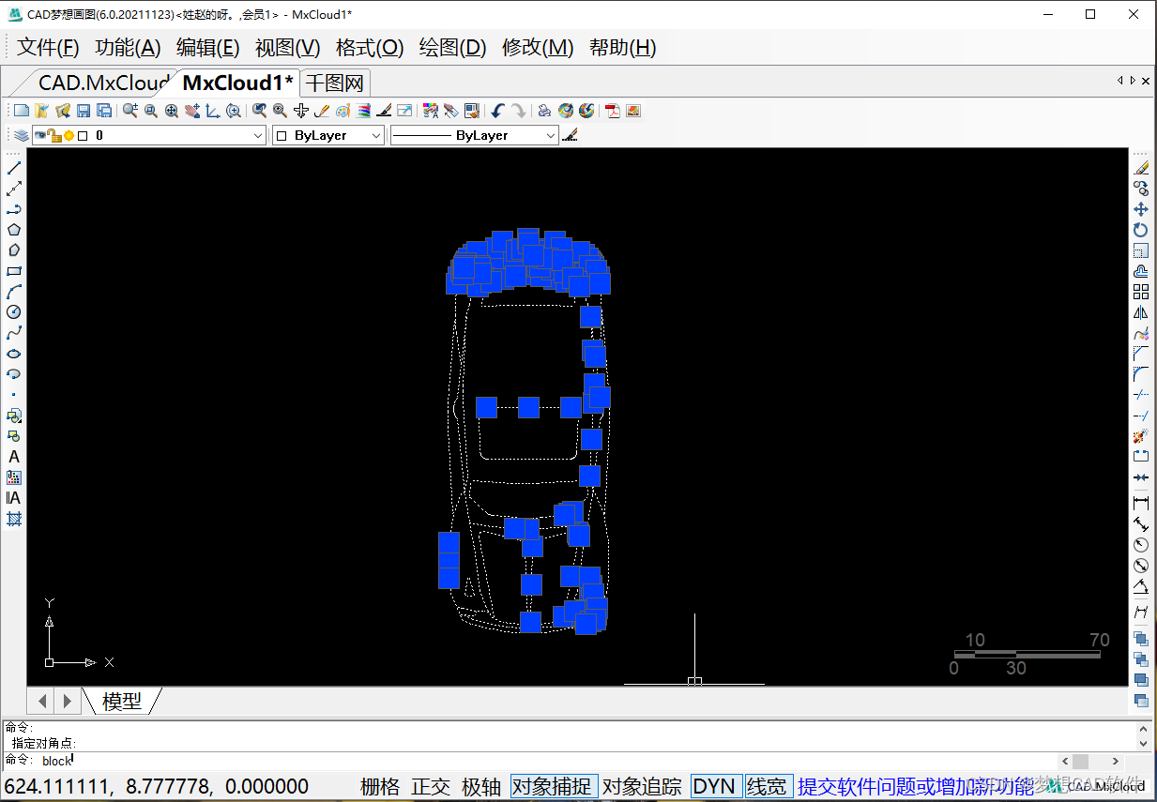Select the Copy objects tool
This screenshot has height=802, width=1157.
pos(1141,189)
